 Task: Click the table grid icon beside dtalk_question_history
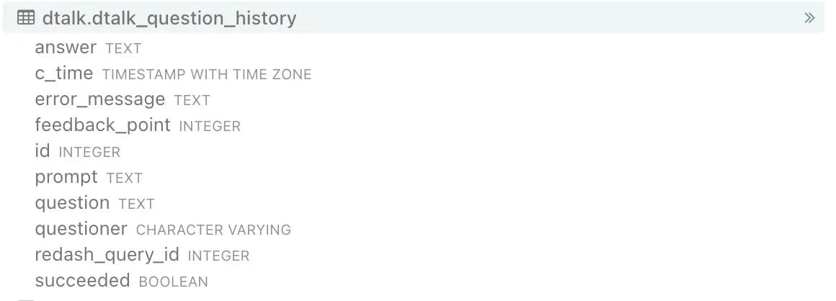click(25, 18)
